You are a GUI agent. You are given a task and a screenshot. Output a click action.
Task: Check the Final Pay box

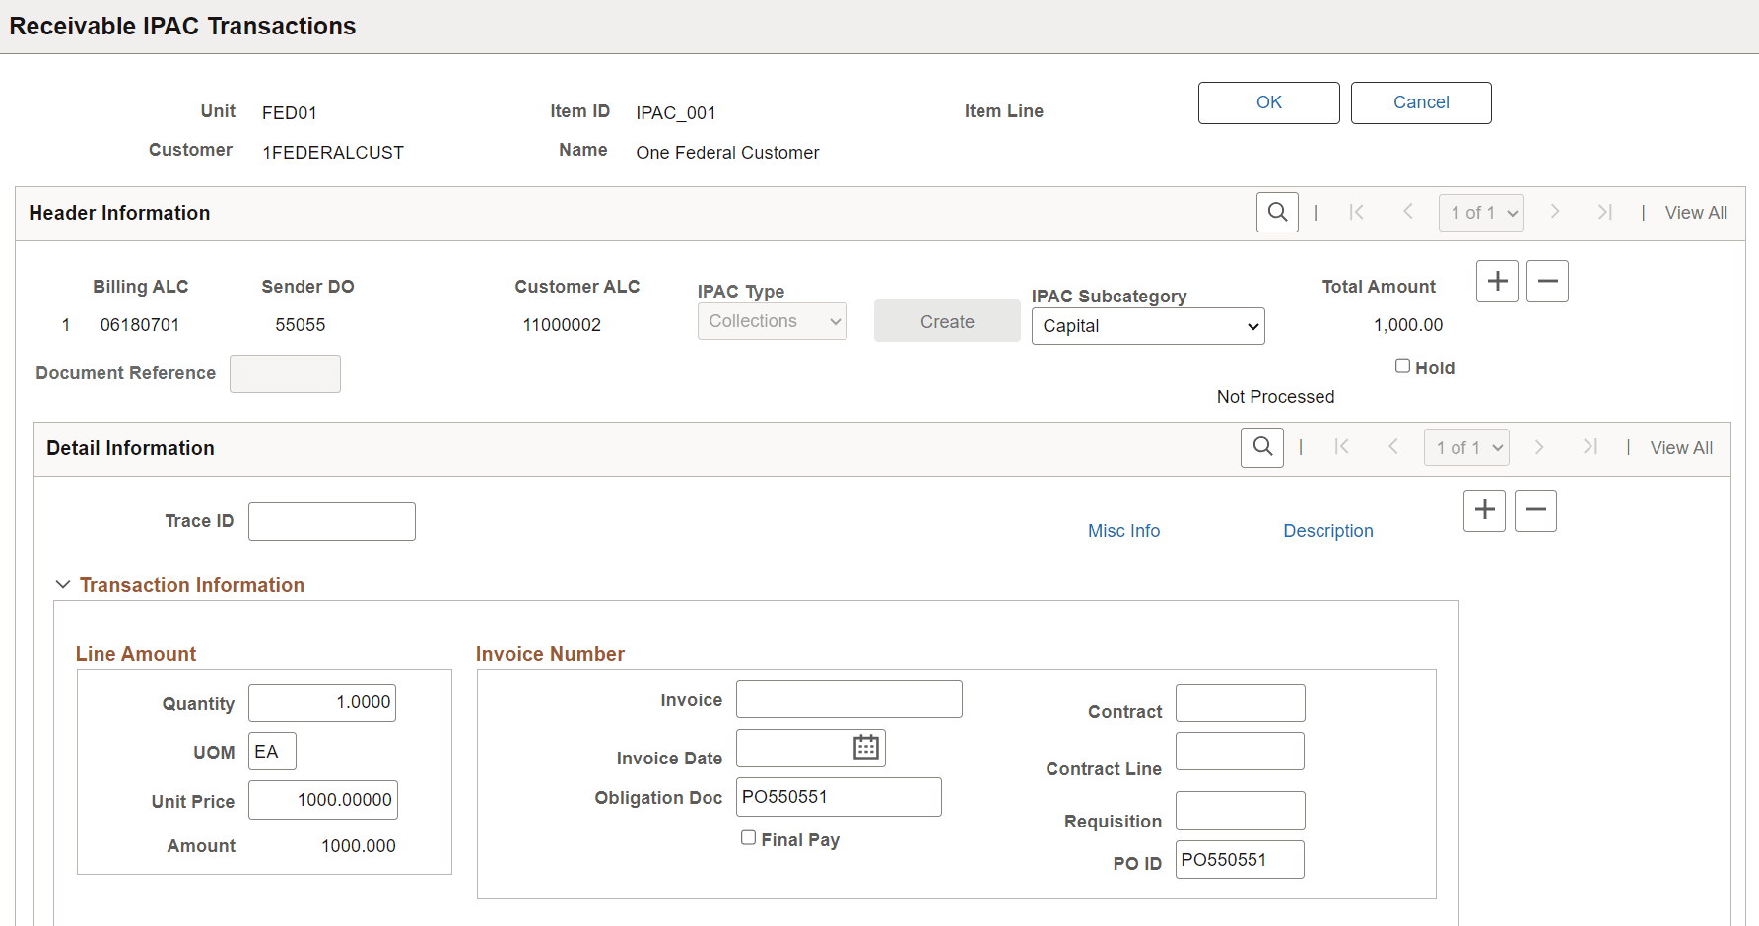click(x=749, y=837)
